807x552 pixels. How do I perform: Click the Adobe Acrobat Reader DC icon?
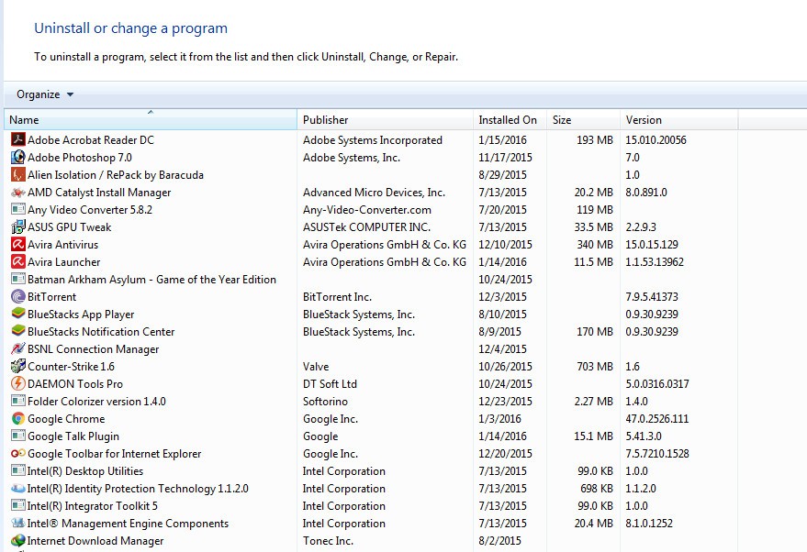(x=18, y=140)
